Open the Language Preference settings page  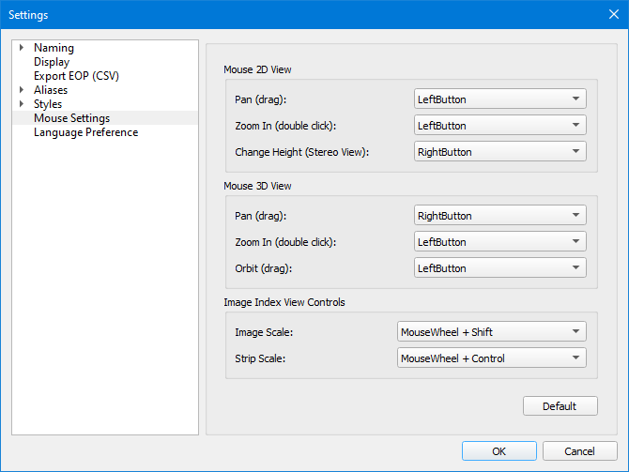click(x=85, y=132)
